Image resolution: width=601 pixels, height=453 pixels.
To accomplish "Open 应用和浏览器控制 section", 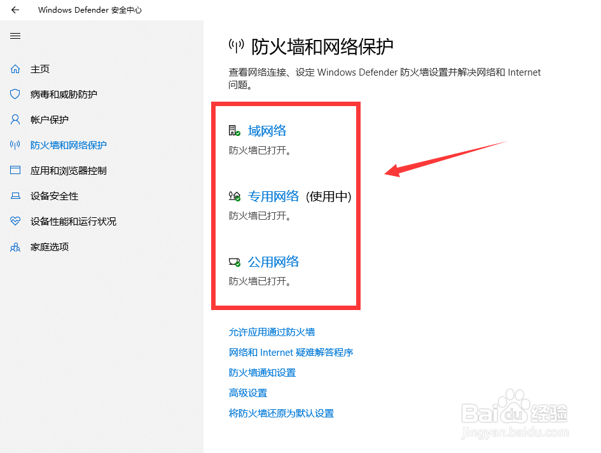I will [x=69, y=170].
